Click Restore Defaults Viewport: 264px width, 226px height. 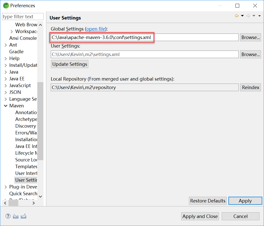tap(208, 201)
